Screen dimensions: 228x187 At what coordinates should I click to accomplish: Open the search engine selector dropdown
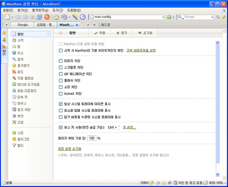tap(181, 17)
